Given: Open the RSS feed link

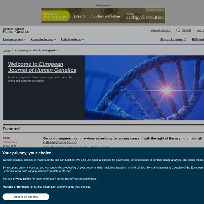Looking at the screenshot, I should pos(198,39).
